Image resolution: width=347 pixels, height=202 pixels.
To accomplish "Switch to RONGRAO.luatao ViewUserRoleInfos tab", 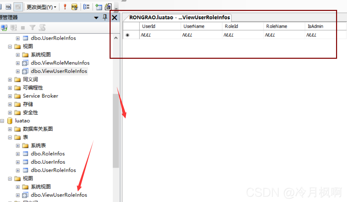I will (x=179, y=17).
